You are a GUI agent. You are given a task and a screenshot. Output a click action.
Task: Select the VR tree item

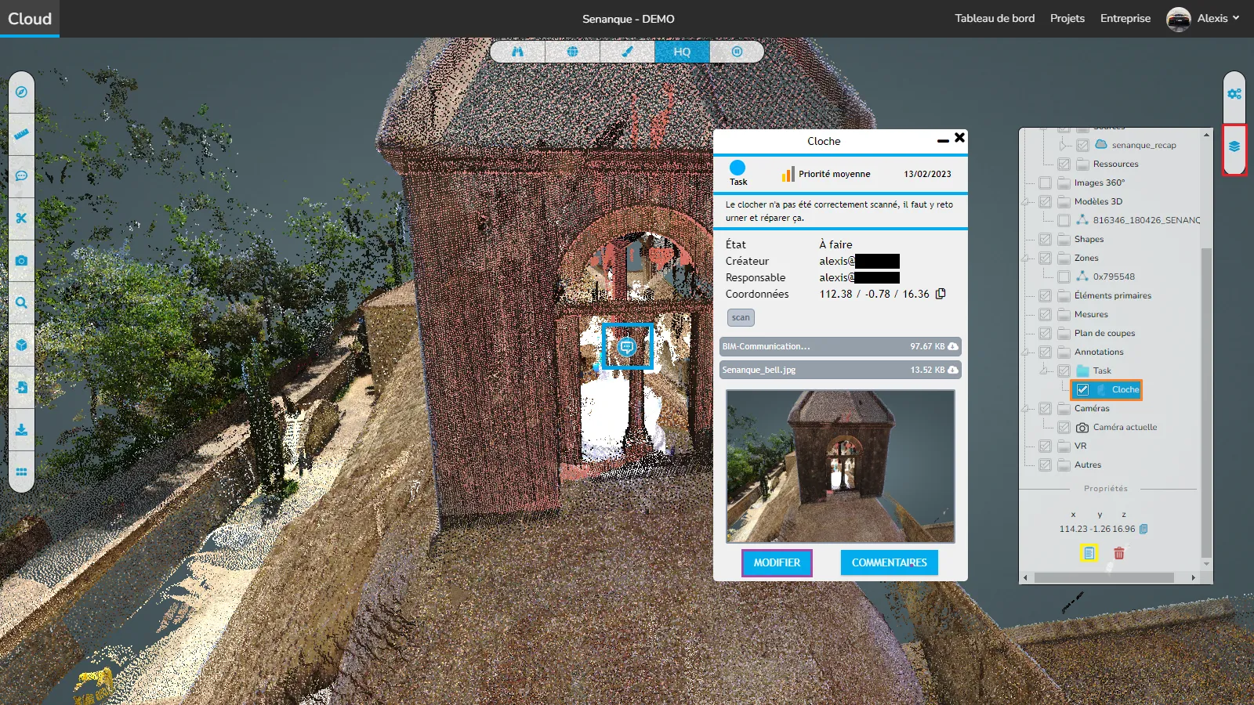point(1080,446)
